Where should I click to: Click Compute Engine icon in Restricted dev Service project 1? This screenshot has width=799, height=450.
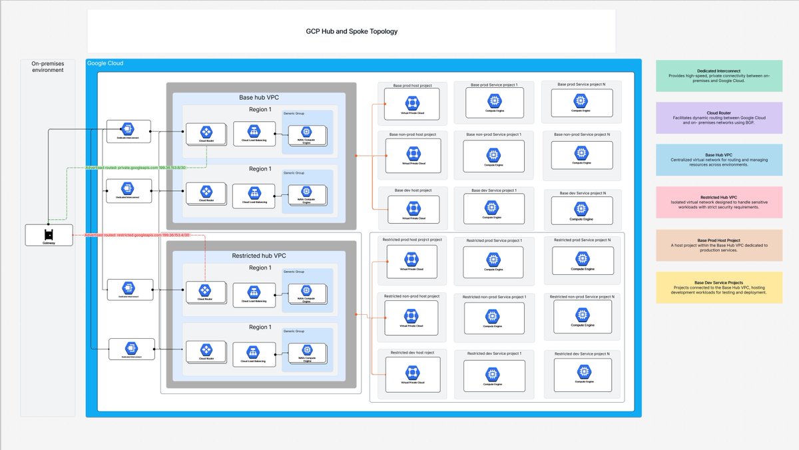(x=493, y=373)
